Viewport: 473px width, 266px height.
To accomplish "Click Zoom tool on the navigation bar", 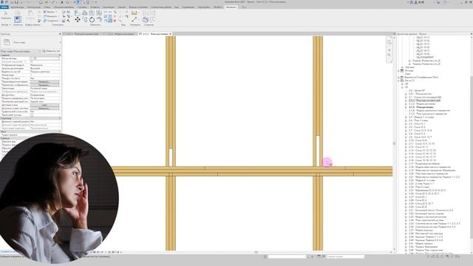I will 389,55.
